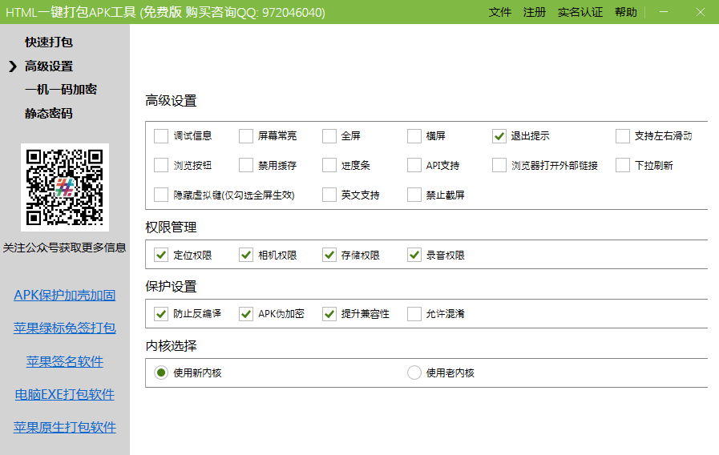
Task: Open the 实名认证 menu item
Action: (580, 12)
